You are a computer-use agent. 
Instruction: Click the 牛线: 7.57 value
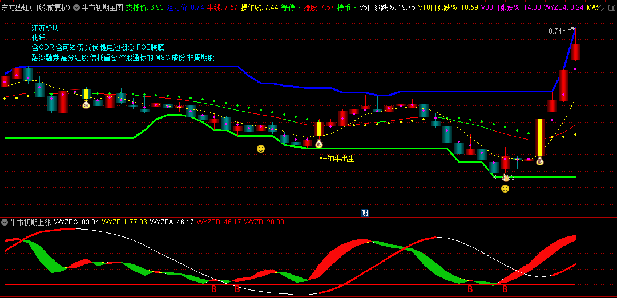223,7
